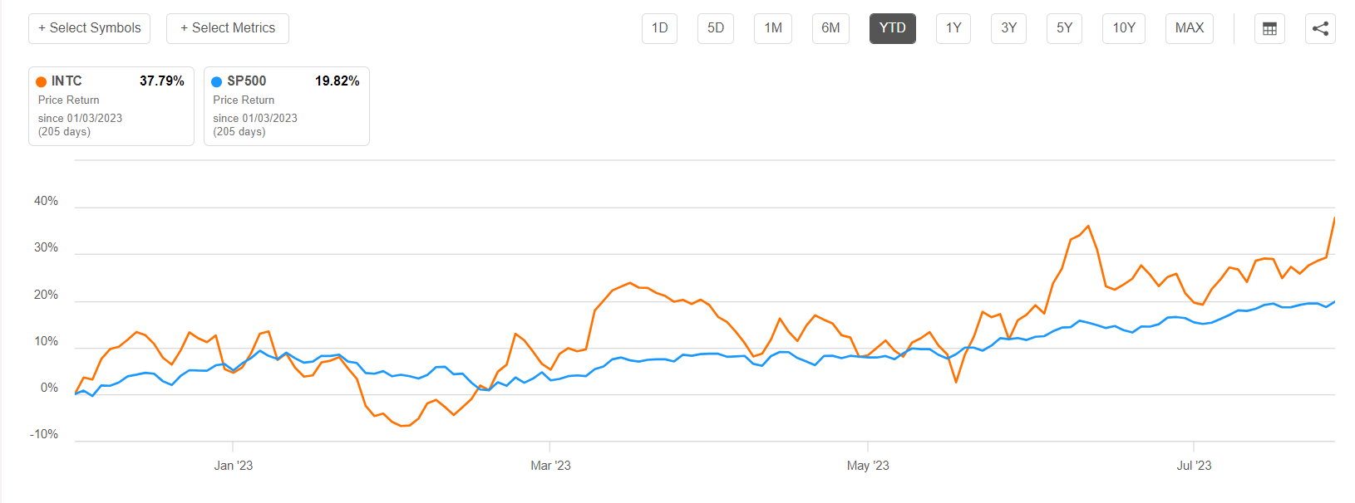
Task: Click the share chart icon
Action: coord(1320,29)
